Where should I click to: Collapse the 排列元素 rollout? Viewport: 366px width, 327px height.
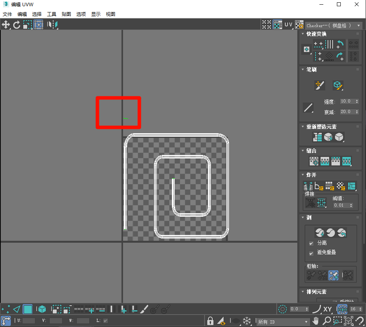303,292
